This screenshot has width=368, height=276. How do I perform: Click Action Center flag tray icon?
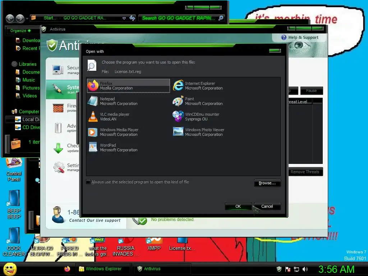[x=288, y=269]
